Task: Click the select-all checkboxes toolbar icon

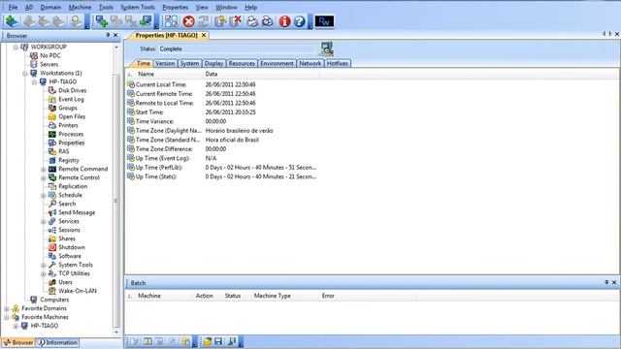Action: (171, 21)
